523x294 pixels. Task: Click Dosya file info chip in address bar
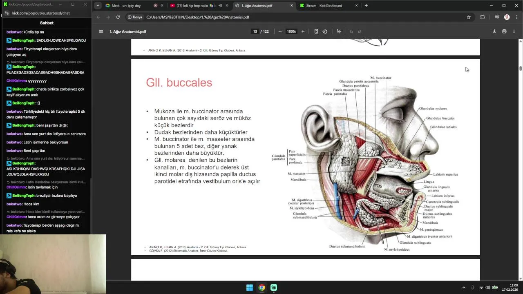(x=135, y=17)
